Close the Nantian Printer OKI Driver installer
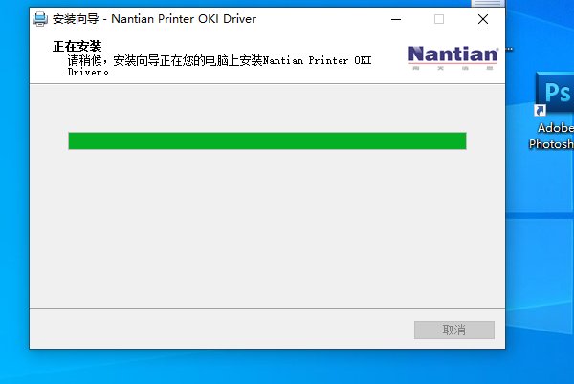574x384 pixels. tap(483, 19)
